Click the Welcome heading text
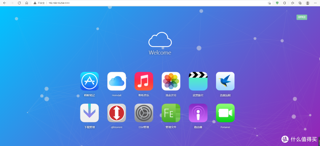The image size is (320, 146). pyautogui.click(x=160, y=53)
